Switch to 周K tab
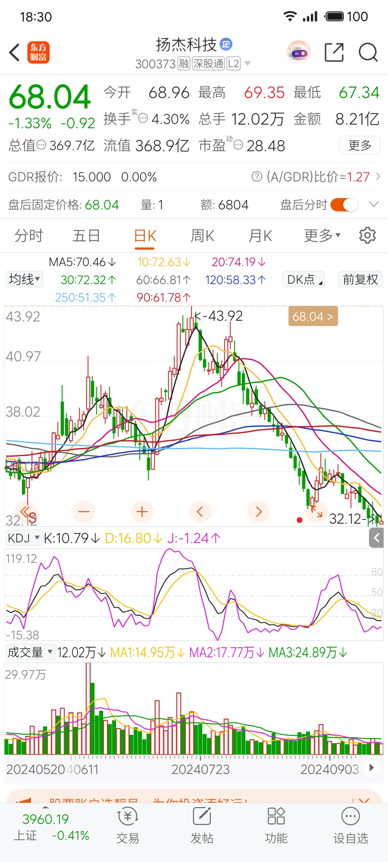388x862 pixels. 202,236
